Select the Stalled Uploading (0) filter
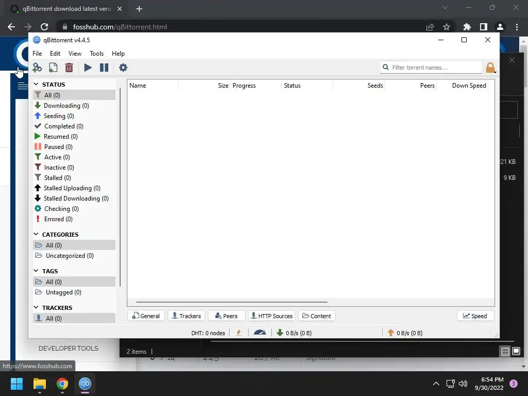Screen dimensions: 528x396 tap(74, 188)
